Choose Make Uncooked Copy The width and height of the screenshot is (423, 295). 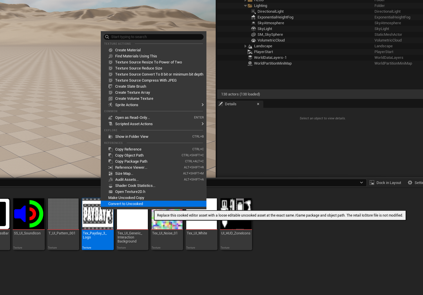pos(154,198)
